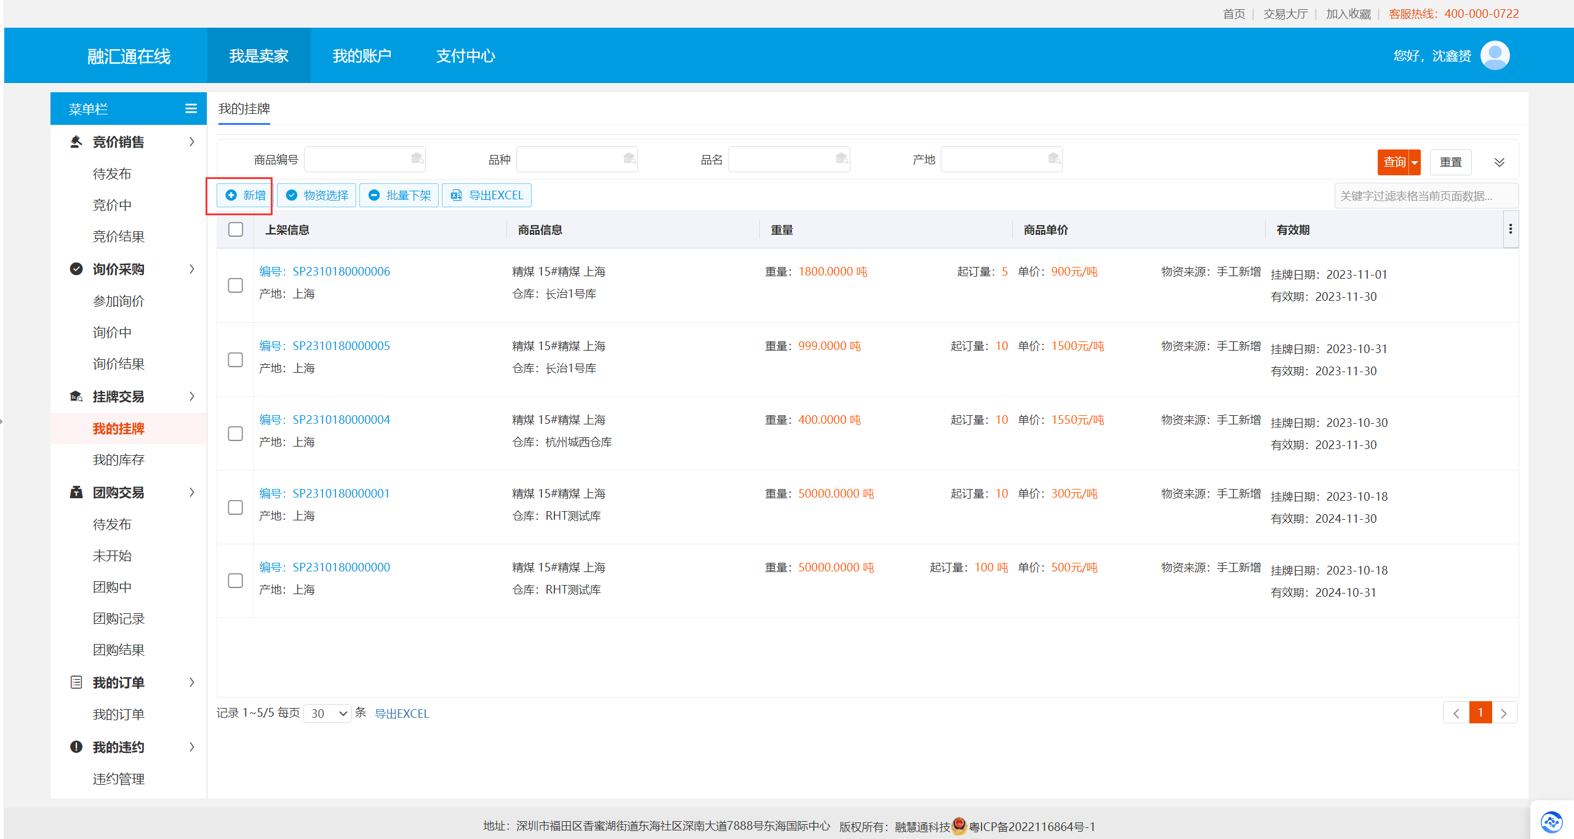Open 违约管理 in sidebar

pos(119,779)
